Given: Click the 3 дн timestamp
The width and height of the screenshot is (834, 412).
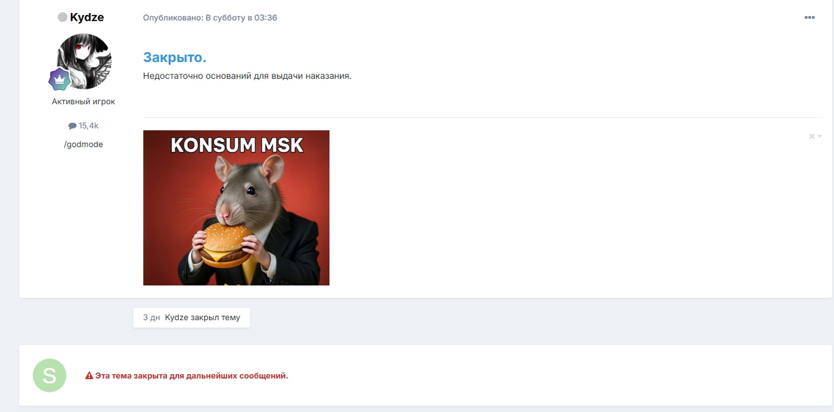Looking at the screenshot, I should tap(151, 317).
